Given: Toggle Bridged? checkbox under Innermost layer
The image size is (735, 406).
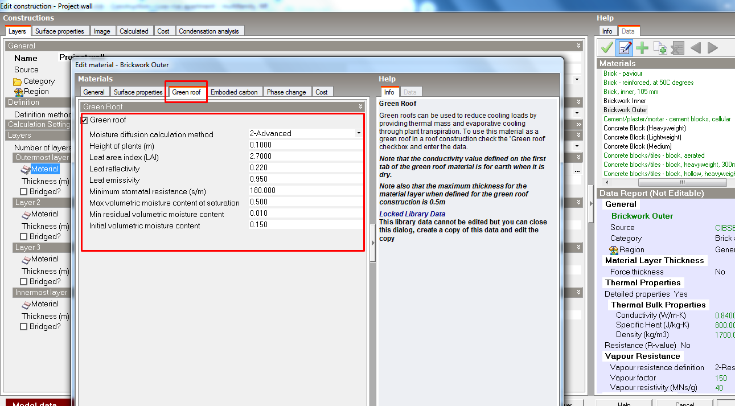Looking at the screenshot, I should [24, 327].
